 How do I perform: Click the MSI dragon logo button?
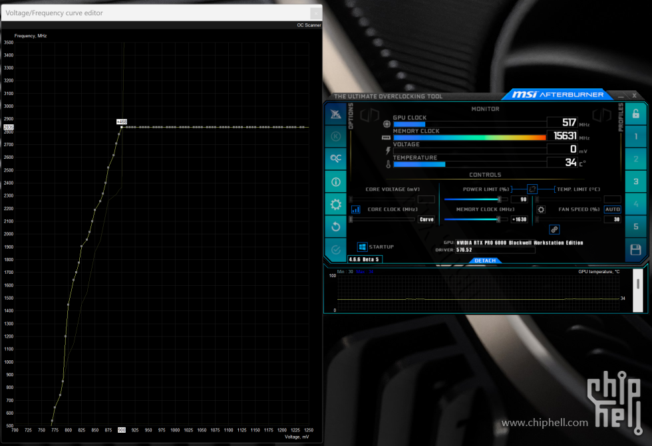pyautogui.click(x=336, y=114)
